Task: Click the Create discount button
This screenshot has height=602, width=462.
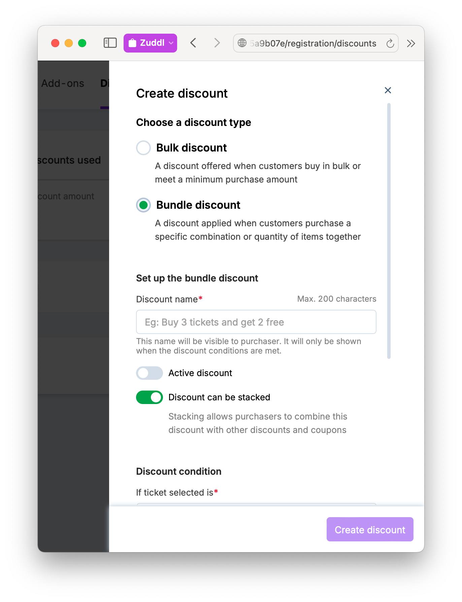Action: 370,530
